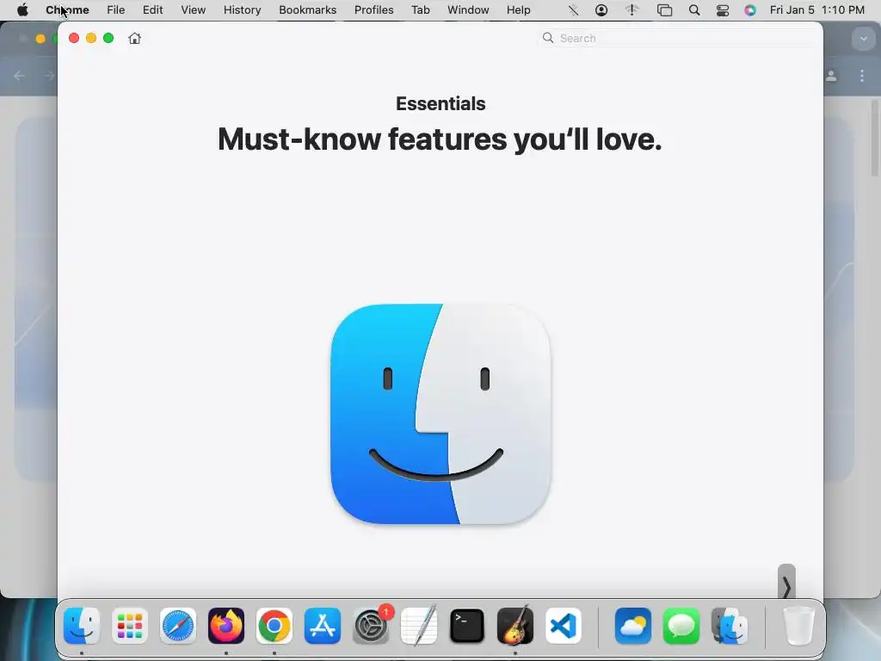
Task: Open the Profiles menu
Action: tap(374, 10)
